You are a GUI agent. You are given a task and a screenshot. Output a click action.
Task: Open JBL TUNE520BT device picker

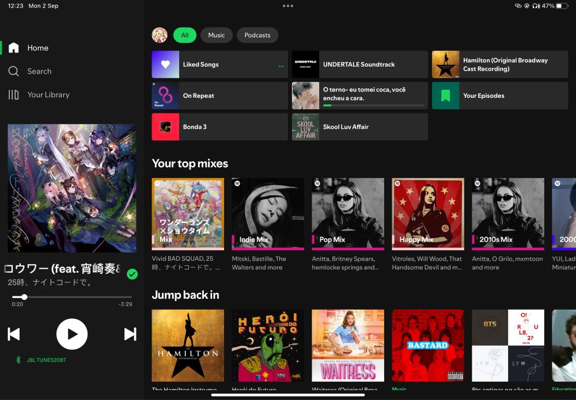46,360
